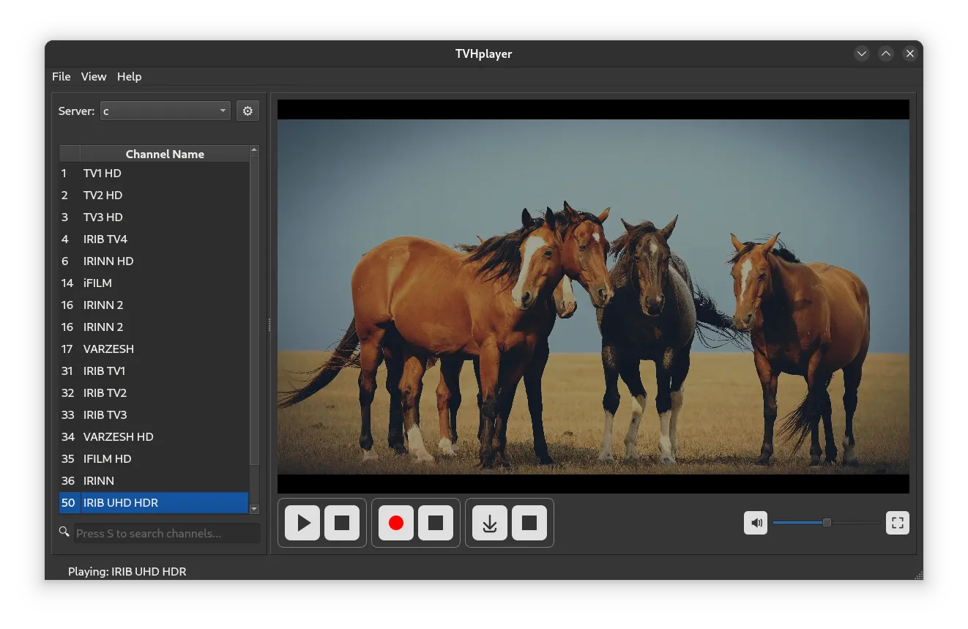Select channel IRIB UHD HDR

[154, 503]
